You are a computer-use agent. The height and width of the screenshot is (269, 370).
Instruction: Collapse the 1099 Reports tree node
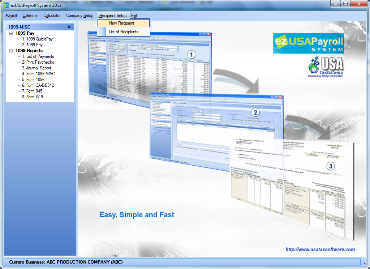coord(11,51)
